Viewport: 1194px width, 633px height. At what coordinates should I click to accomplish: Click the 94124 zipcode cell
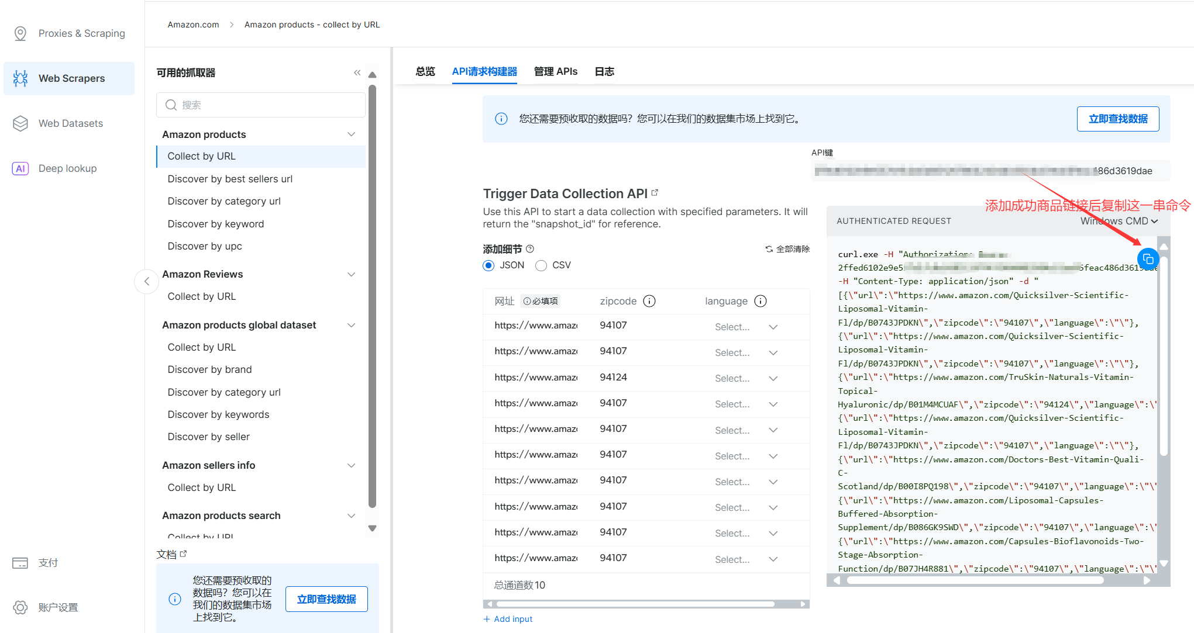point(613,378)
